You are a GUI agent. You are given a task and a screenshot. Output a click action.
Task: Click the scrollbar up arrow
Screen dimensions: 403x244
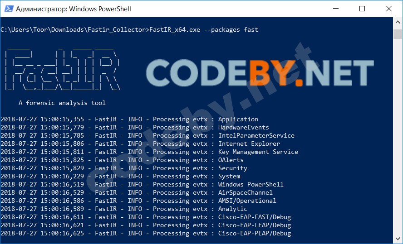(398, 23)
